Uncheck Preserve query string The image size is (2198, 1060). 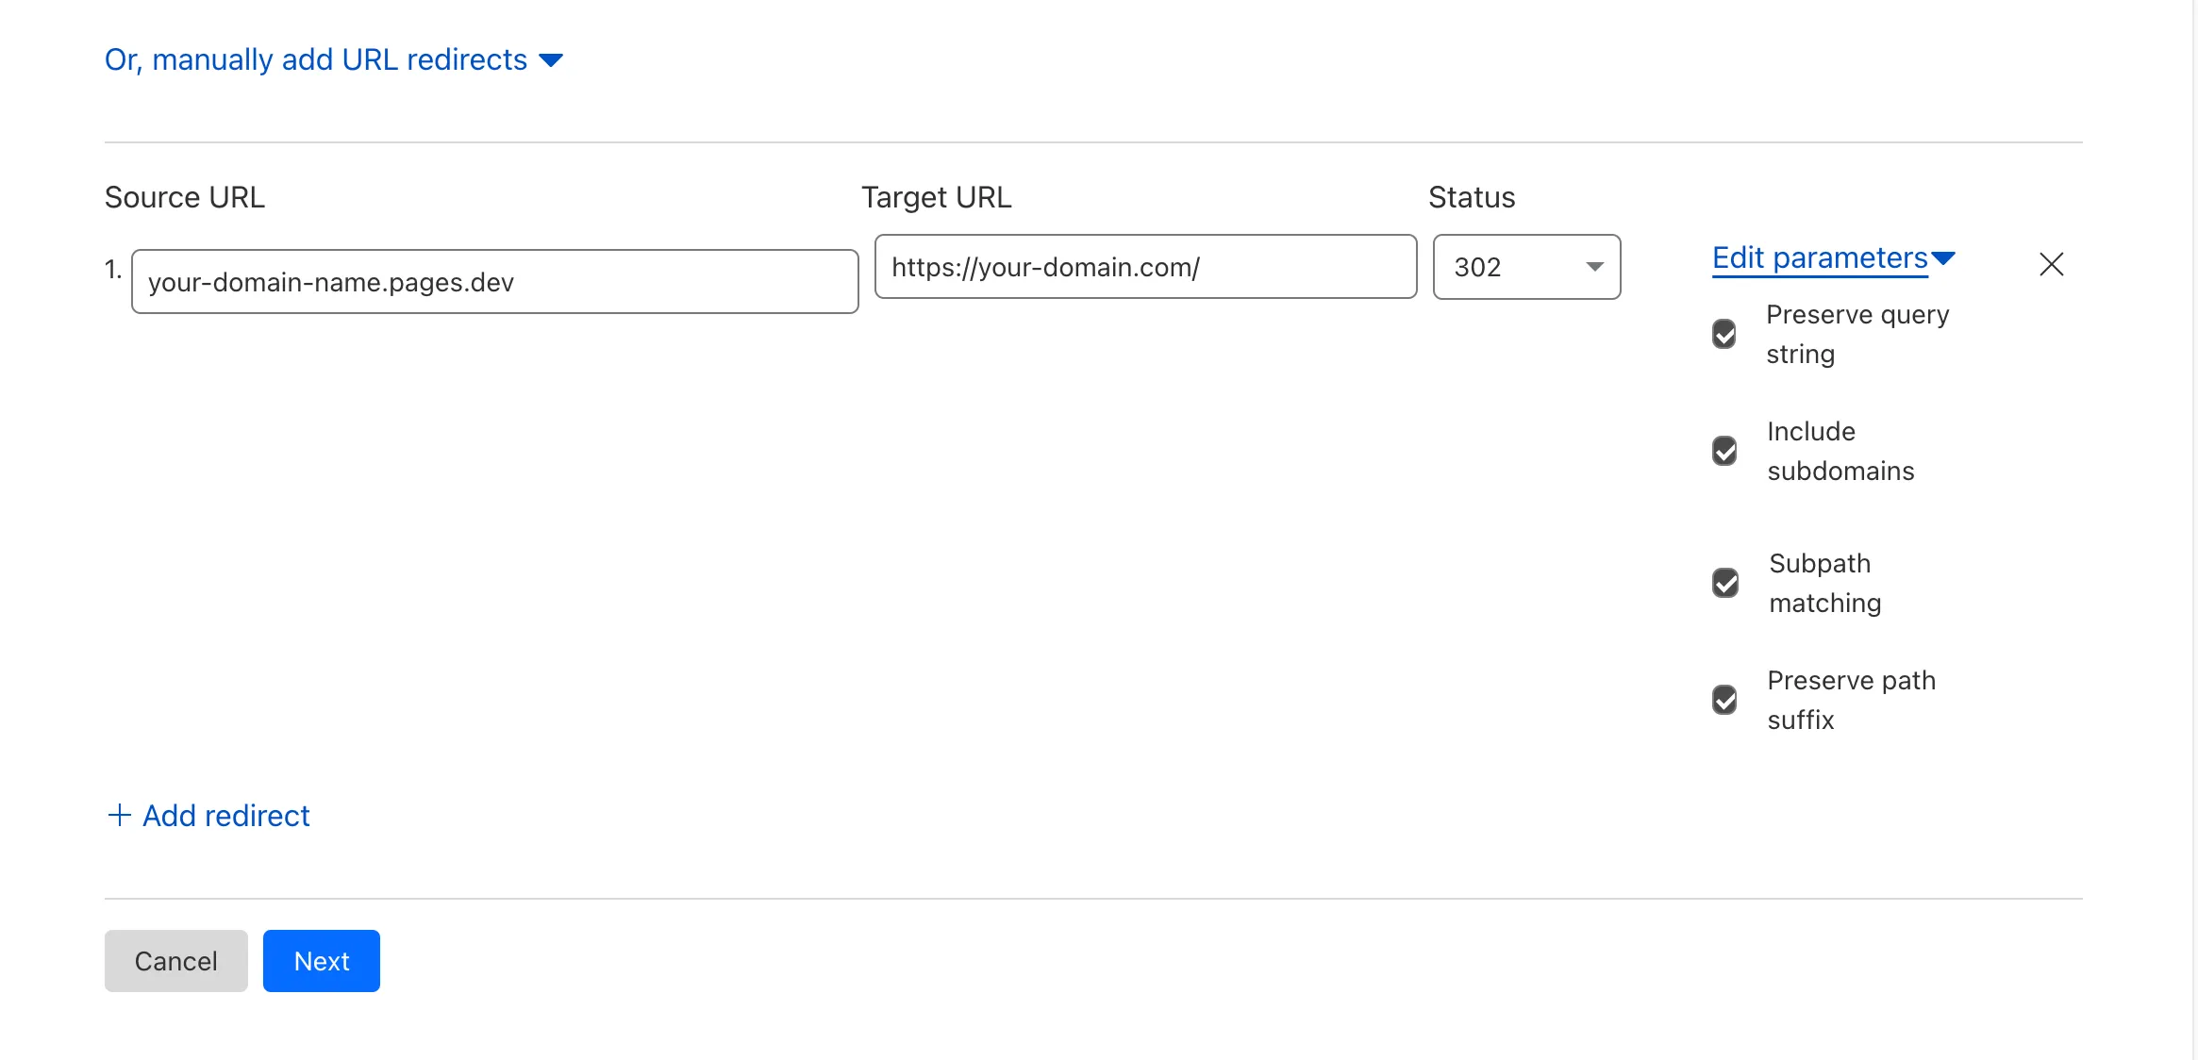point(1724,334)
